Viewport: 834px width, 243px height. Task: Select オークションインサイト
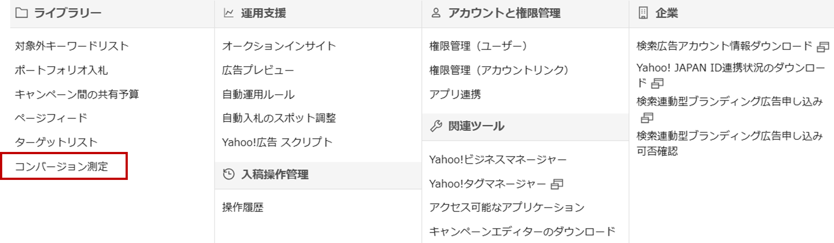[279, 46]
